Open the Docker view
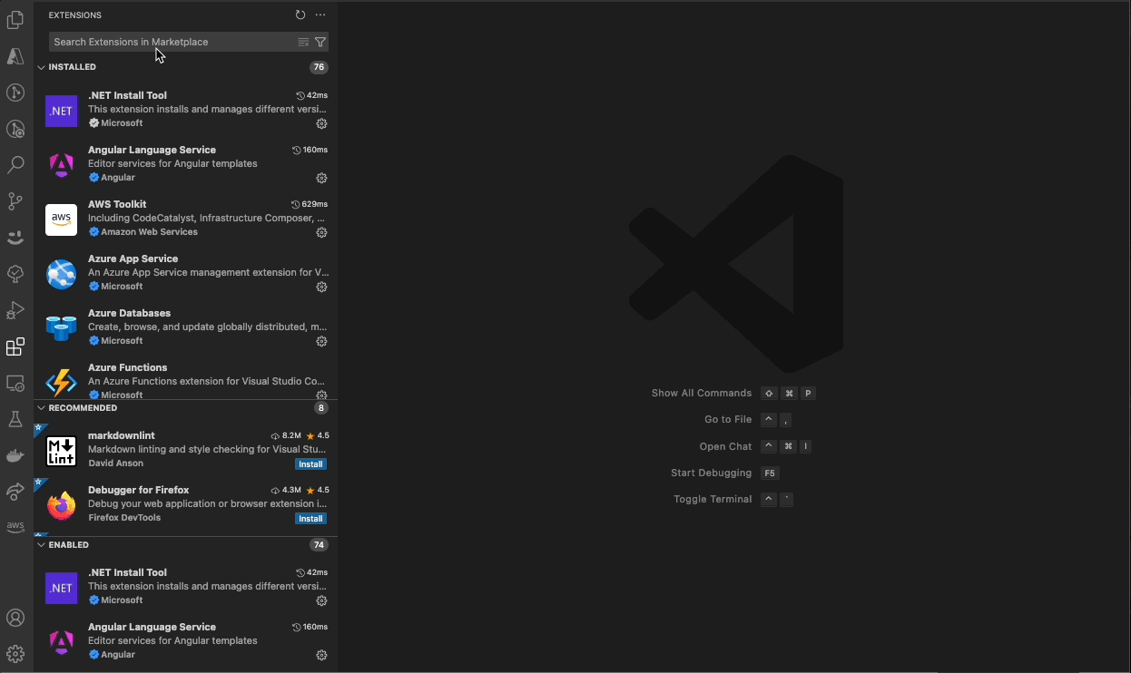1131x673 pixels. (15, 455)
